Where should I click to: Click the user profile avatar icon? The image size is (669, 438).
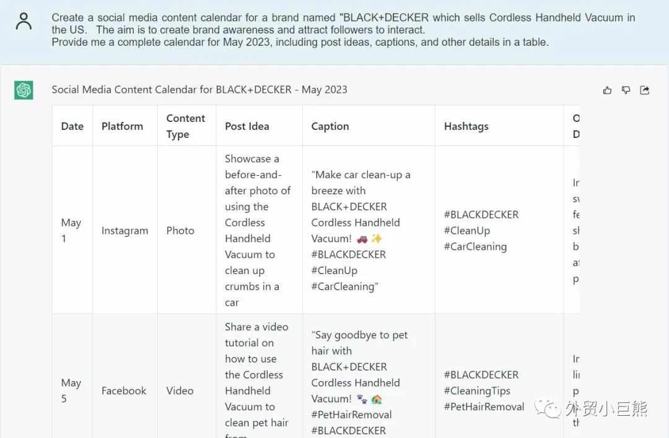[24, 21]
